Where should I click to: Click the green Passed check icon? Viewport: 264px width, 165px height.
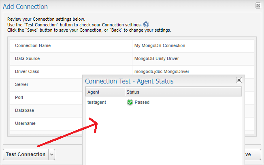click(130, 102)
